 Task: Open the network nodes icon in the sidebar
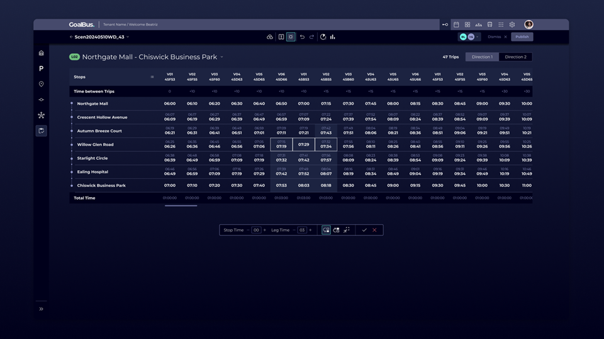click(x=42, y=116)
